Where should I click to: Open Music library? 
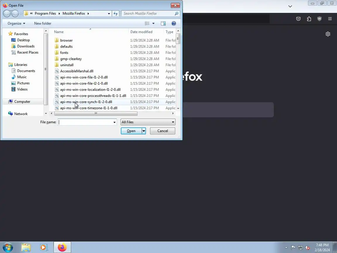coord(22,77)
